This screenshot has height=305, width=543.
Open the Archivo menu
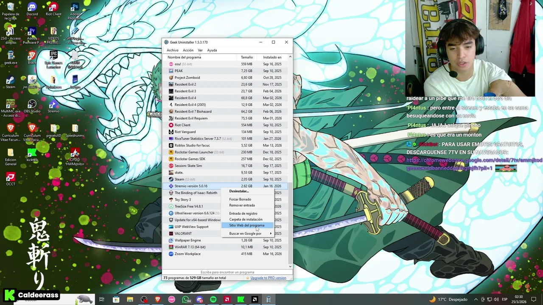pyautogui.click(x=173, y=50)
